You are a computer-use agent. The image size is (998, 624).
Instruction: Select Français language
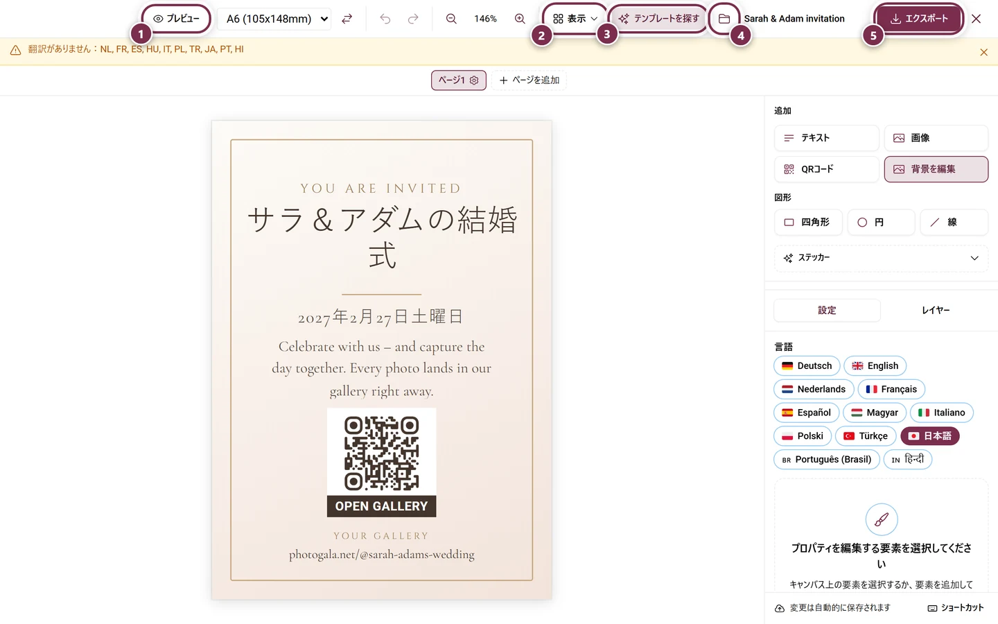[x=891, y=390]
